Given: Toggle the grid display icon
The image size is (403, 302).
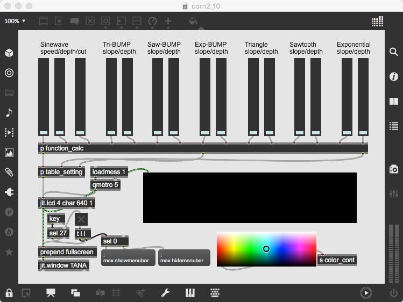Looking at the screenshot, I should pyautogui.click(x=116, y=293).
